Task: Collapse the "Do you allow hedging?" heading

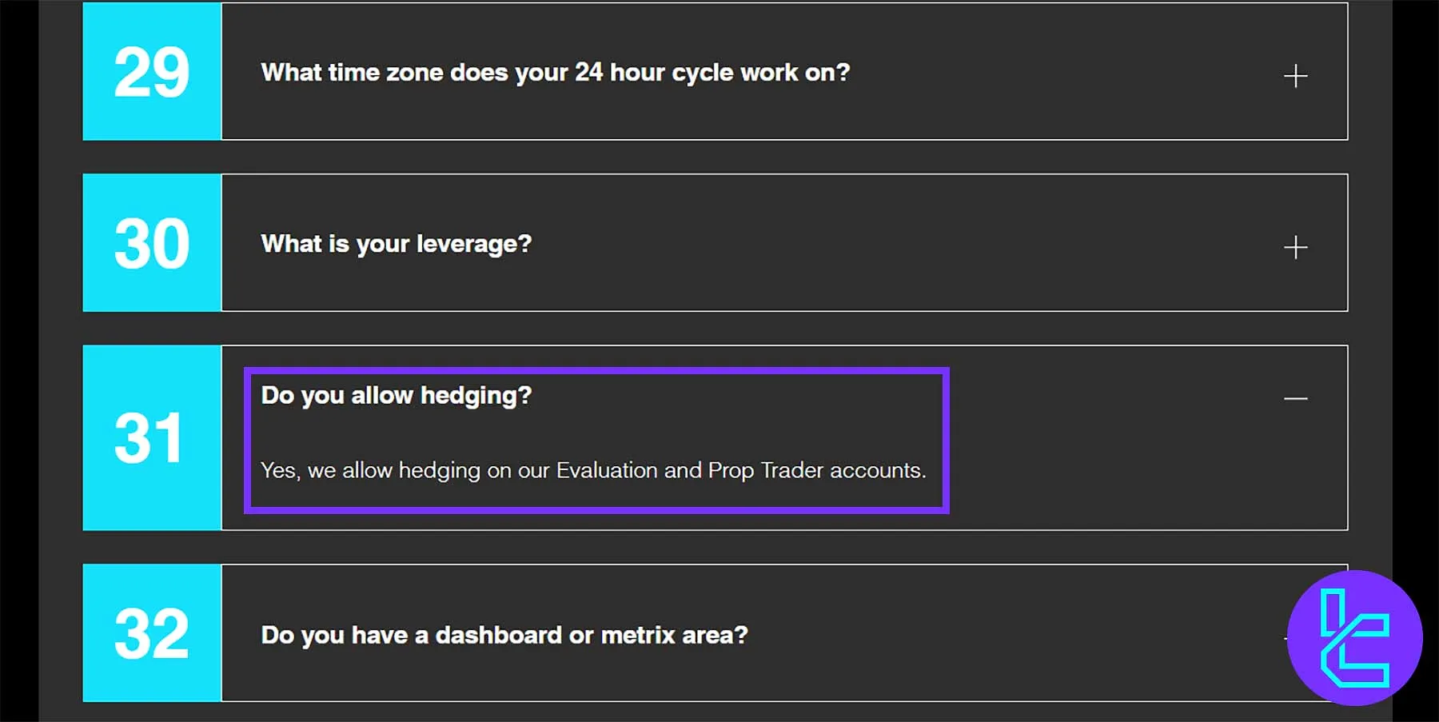Action: click(396, 396)
